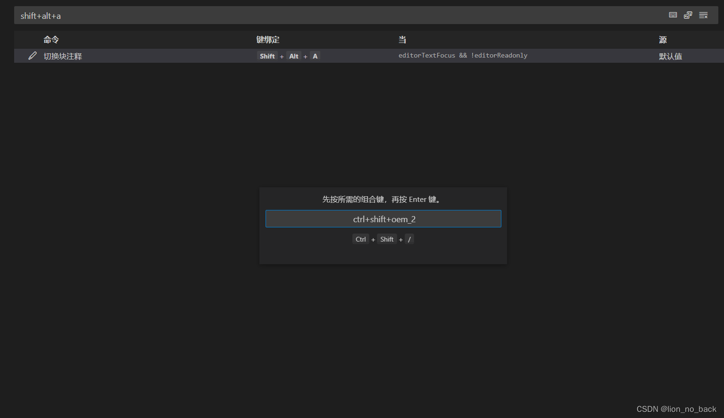This screenshot has width=724, height=418.
Task: Click the editorTextFocus && !editorReadonly condition
Action: (463, 56)
